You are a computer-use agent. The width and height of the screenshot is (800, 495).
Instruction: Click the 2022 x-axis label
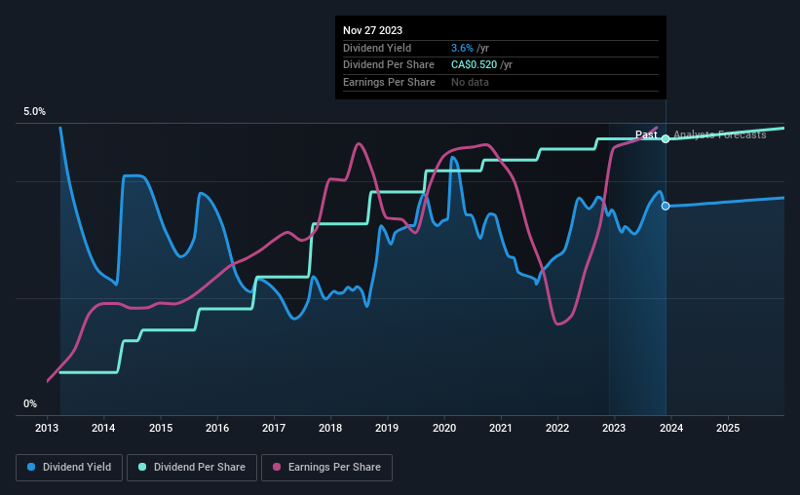(x=557, y=428)
